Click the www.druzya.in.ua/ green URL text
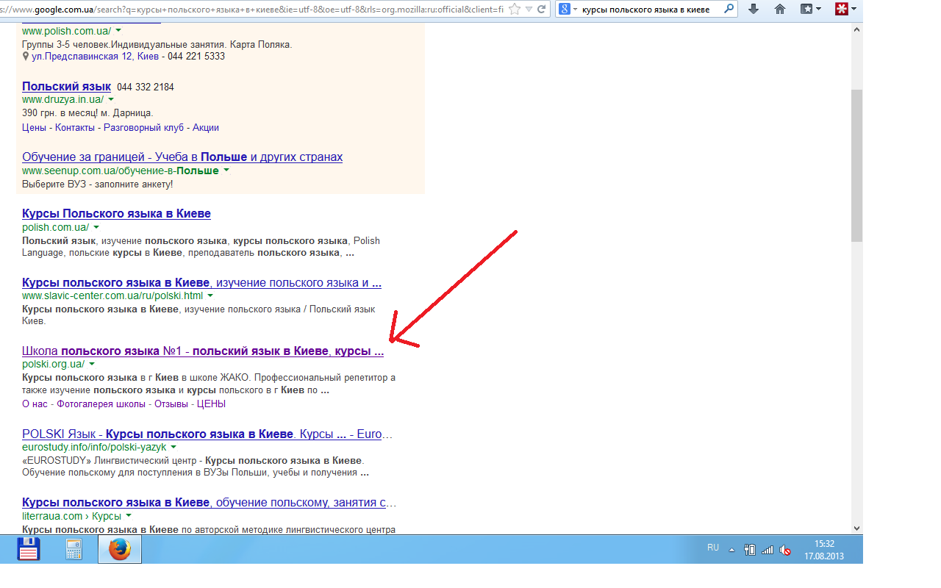 coord(62,99)
